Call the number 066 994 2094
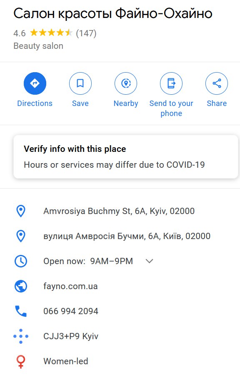240x378 pixels. pyautogui.click(x=71, y=311)
